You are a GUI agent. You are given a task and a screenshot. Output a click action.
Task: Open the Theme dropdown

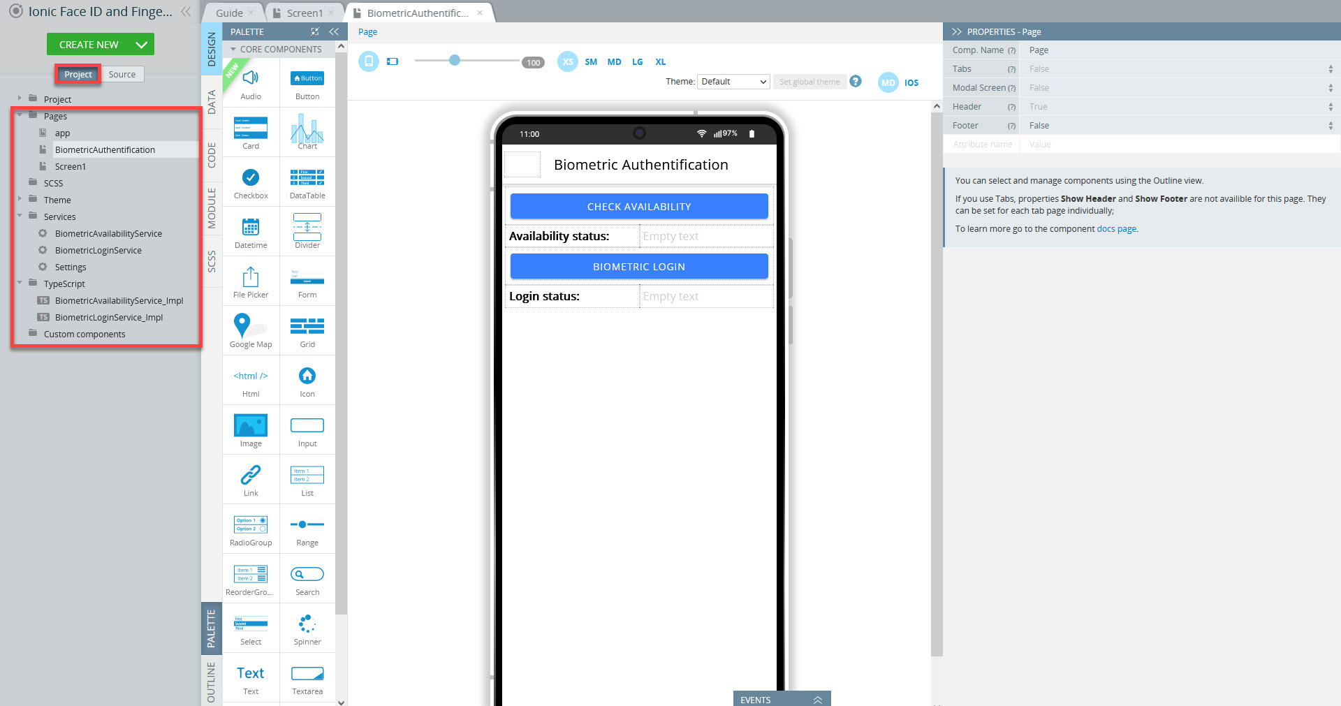[733, 82]
